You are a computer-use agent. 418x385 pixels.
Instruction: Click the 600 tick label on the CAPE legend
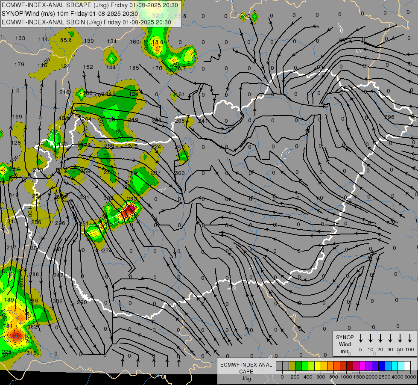click(x=321, y=377)
